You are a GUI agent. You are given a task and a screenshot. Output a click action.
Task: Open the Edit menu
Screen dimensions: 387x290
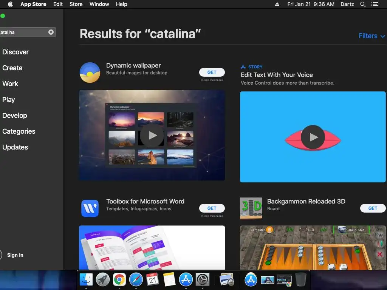(x=58, y=4)
